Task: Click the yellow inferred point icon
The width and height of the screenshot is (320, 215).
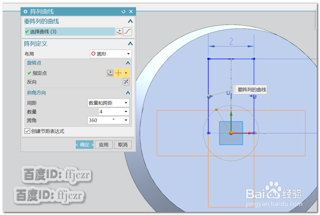Action: (118, 73)
